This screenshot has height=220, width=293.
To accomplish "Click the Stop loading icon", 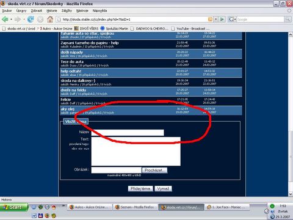I will pos(40,20).
